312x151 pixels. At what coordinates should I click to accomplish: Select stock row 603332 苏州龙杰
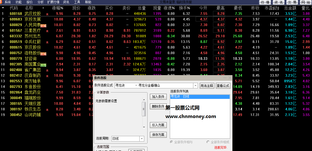click(156, 36)
